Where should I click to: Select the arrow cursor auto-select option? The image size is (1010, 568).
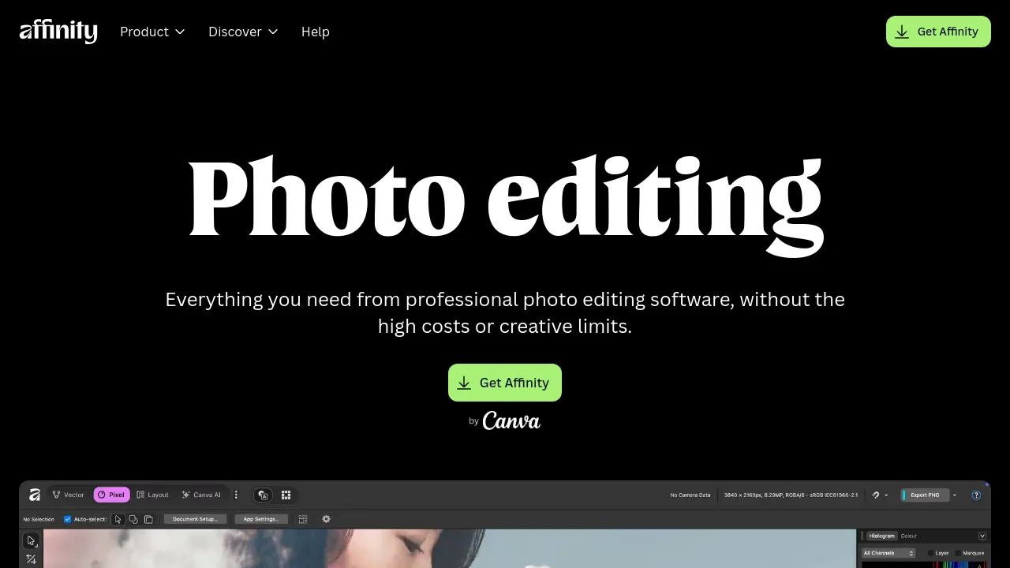coord(118,519)
